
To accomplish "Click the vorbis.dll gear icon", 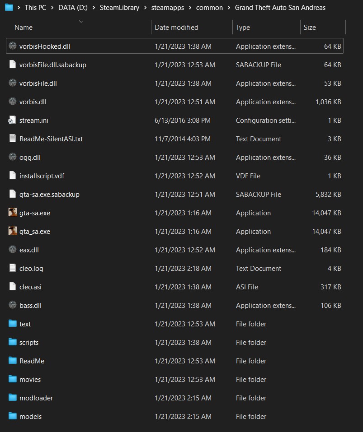I will tap(12, 101).
